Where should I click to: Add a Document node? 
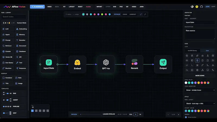[x=21, y=46]
